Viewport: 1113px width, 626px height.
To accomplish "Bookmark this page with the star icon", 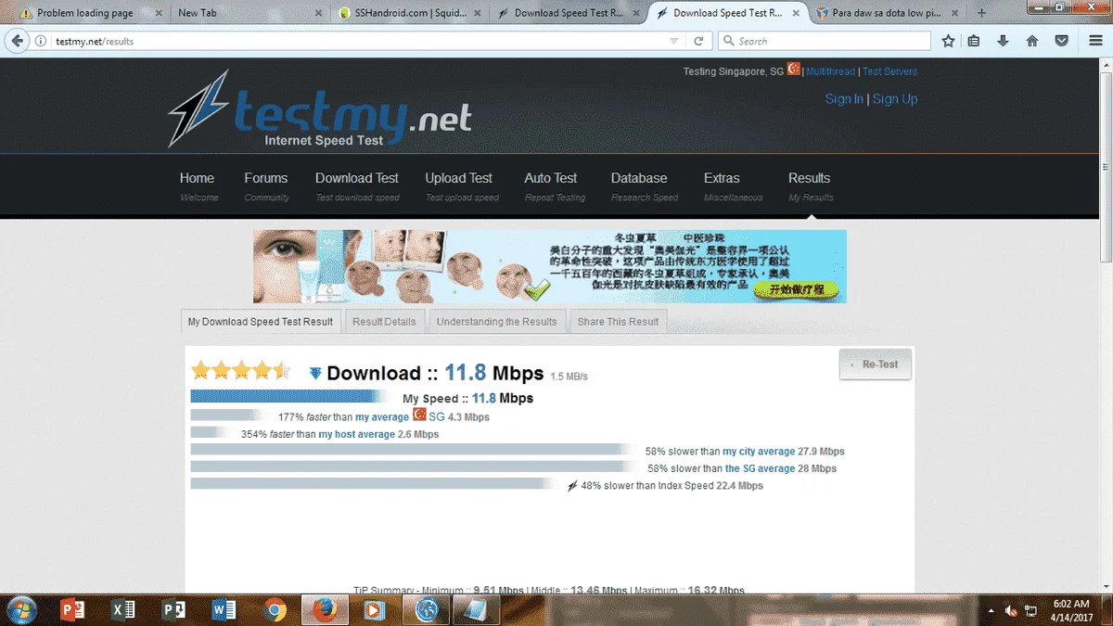I will coord(948,41).
